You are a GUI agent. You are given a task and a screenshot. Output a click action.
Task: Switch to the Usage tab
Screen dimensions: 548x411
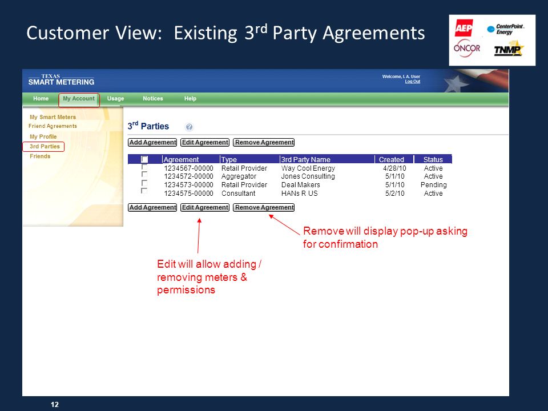click(116, 99)
